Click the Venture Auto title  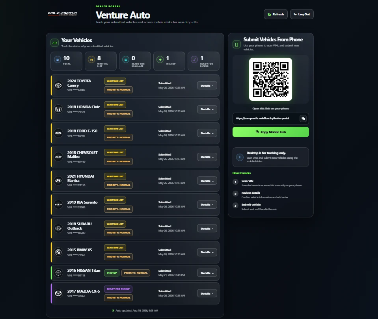click(123, 15)
